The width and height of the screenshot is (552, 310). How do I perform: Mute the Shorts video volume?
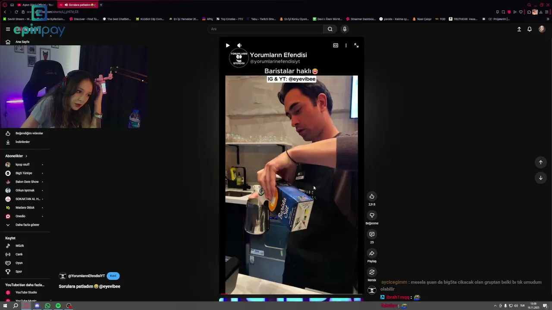click(x=239, y=45)
